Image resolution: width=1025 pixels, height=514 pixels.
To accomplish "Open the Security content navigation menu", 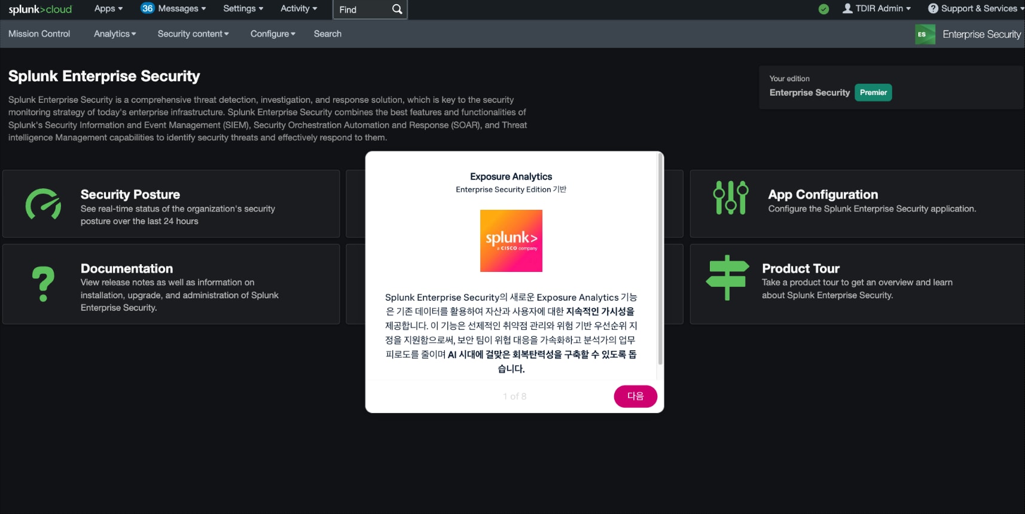I will point(193,34).
